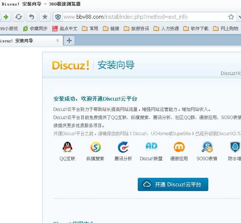Image resolution: width=241 pixels, height=223 pixels.
Task: Click the SOSO表情 icon
Action: 207,147
